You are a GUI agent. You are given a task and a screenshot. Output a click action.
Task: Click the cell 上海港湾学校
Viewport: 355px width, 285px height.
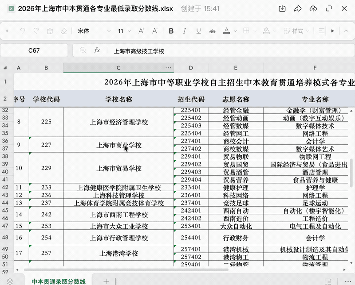118,253
